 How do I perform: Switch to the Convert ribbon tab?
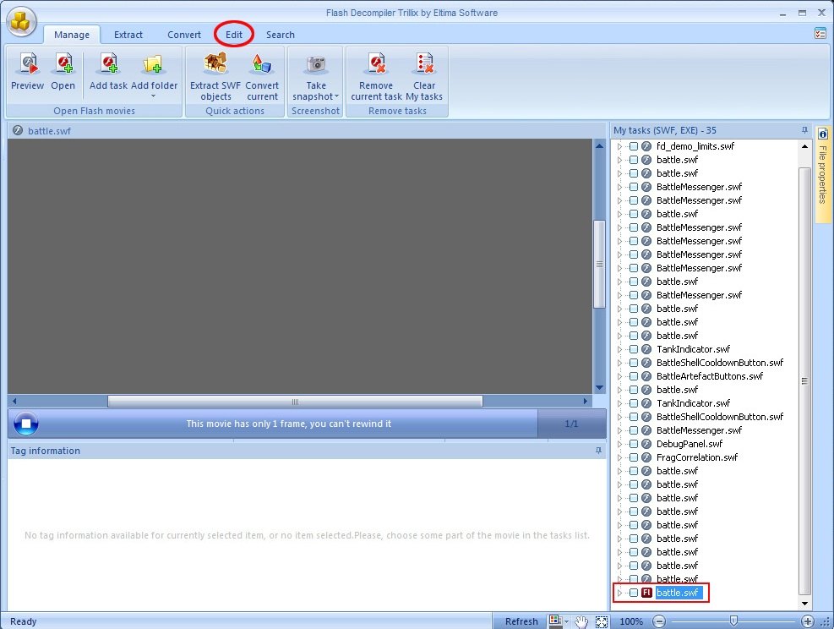pos(184,35)
